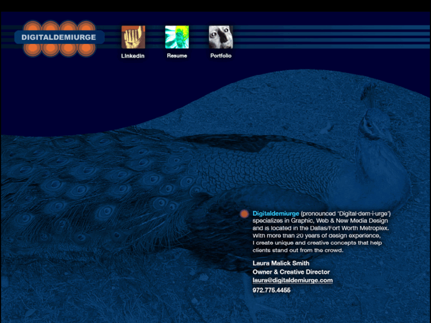Open the Resume green flower icon
This screenshot has height=323, width=431.
pyautogui.click(x=177, y=37)
